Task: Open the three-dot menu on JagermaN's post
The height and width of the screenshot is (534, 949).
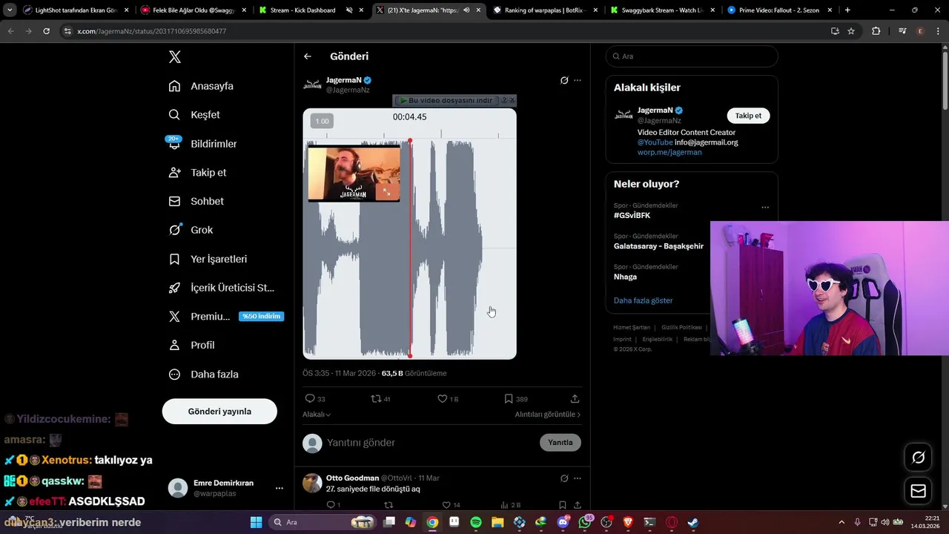Action: point(578,80)
